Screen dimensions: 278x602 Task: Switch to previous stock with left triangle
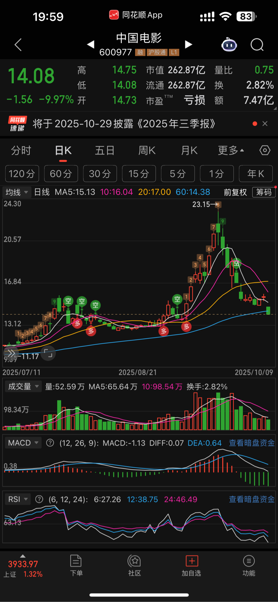point(91,45)
